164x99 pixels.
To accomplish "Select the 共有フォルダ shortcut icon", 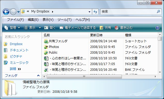I will click(46, 41).
